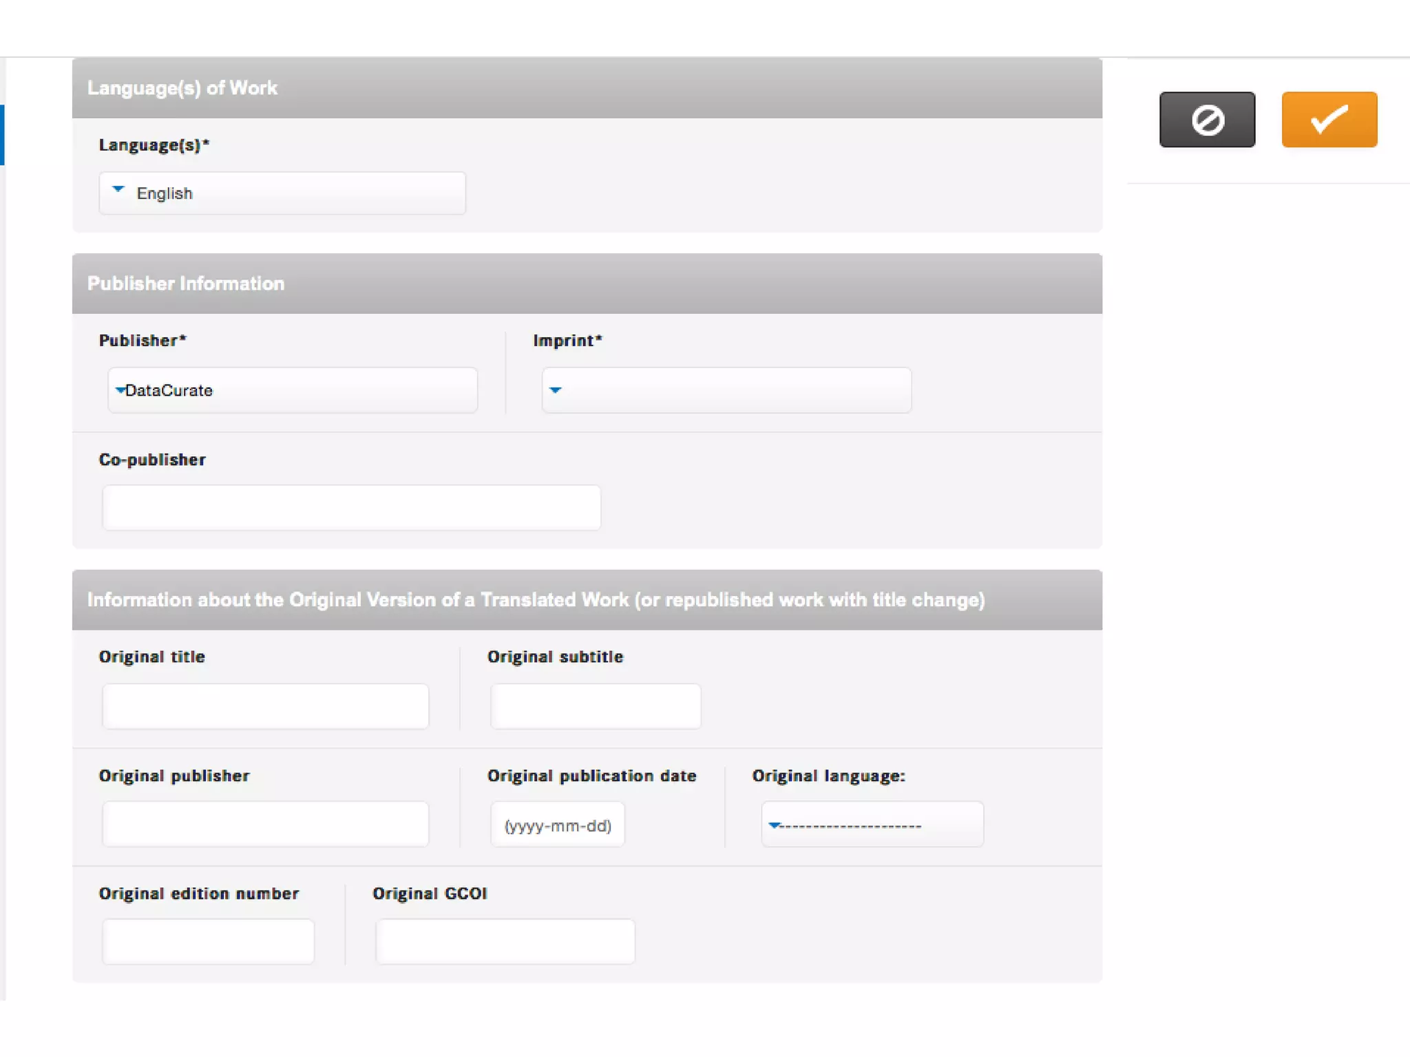This screenshot has height=1057, width=1410.
Task: Focus the Original edition number input
Action: click(x=208, y=941)
